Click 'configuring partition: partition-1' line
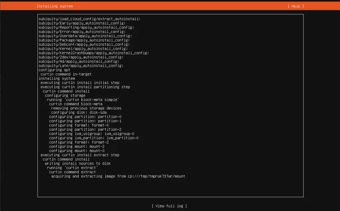The image size is (340, 211). coord(85,121)
